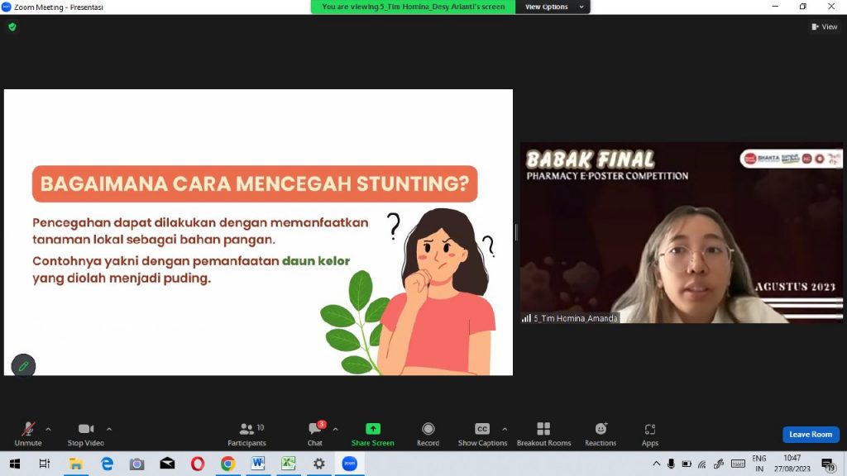Start recording with the Record button

tap(428, 433)
